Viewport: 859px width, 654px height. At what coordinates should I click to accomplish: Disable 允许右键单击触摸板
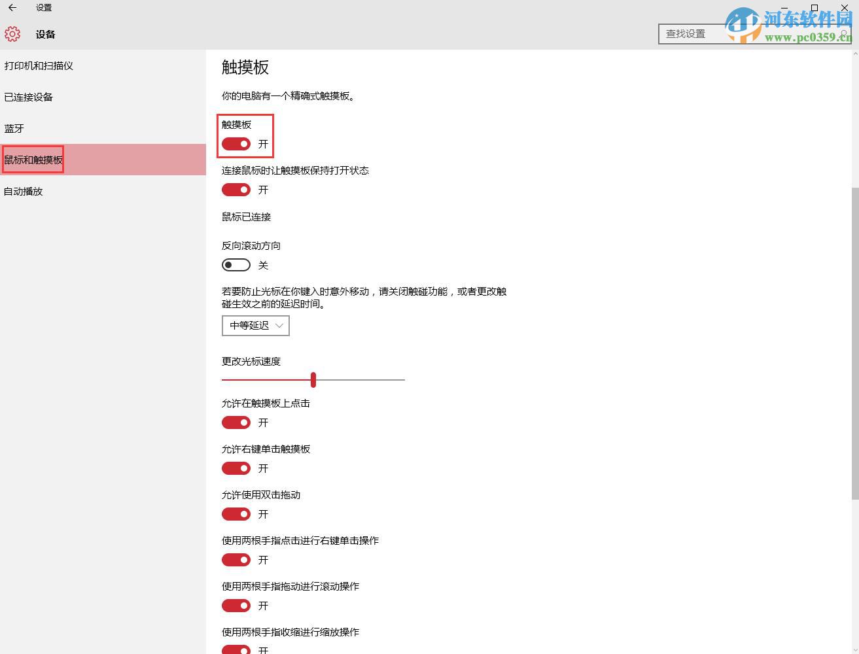tap(236, 468)
